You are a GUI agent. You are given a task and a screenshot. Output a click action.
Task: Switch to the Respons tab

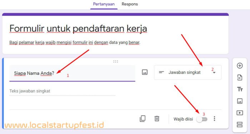pos(130,4)
